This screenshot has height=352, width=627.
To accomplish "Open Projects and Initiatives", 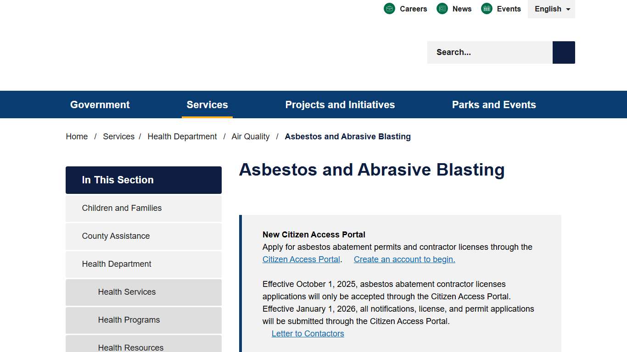I will (x=340, y=104).
